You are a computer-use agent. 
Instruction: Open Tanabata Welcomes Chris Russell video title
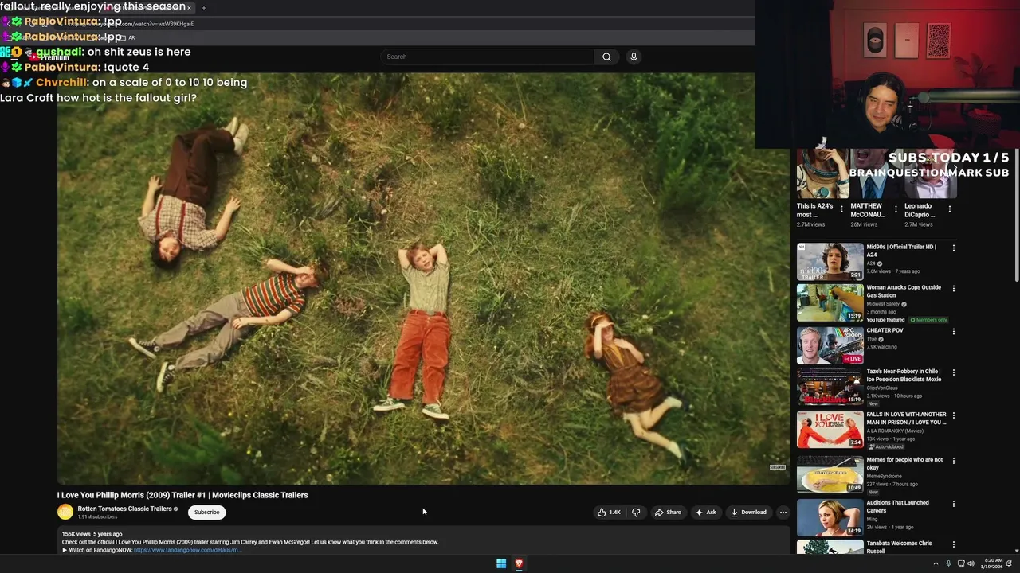pyautogui.click(x=899, y=547)
